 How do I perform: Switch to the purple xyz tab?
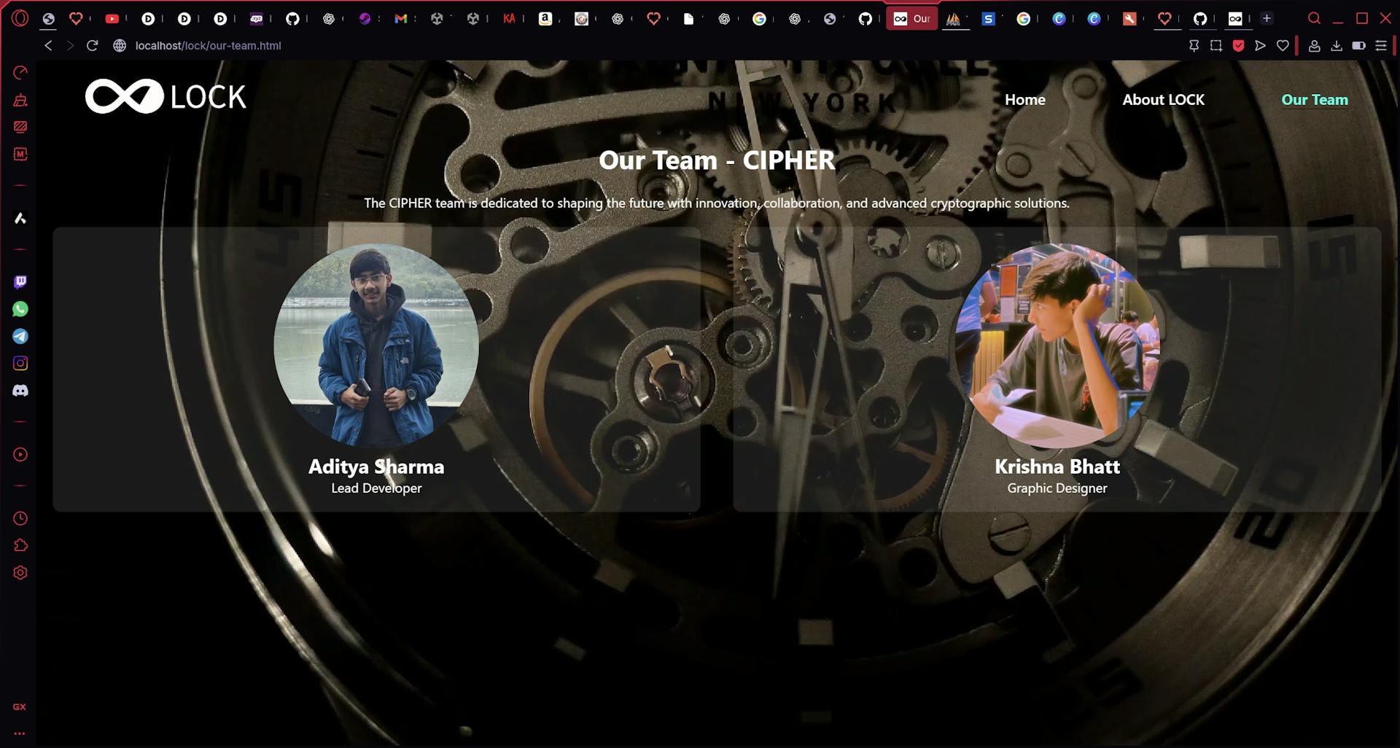pyautogui.click(x=256, y=19)
